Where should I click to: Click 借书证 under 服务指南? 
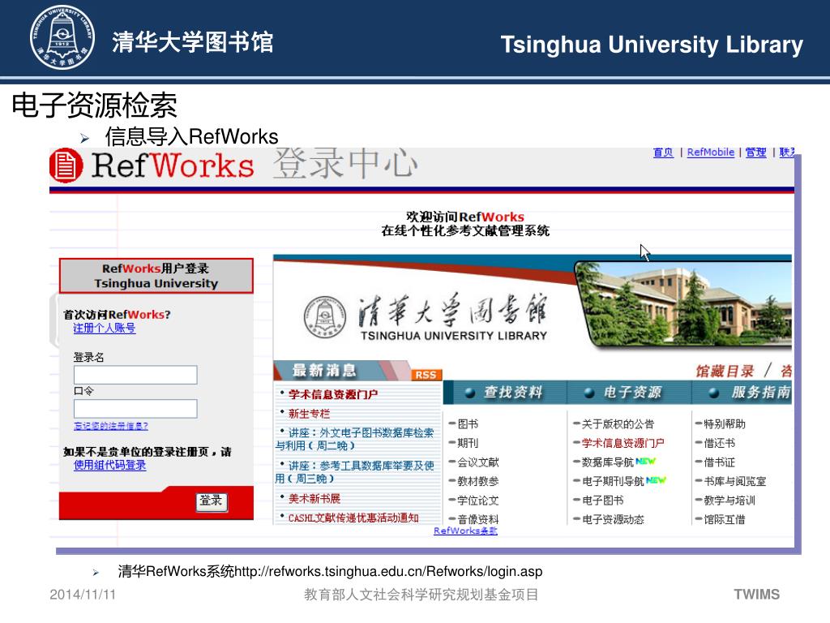coord(720,462)
